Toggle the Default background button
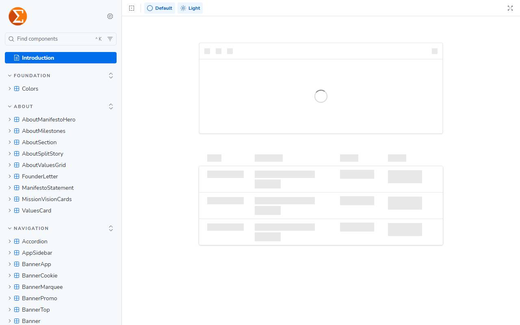Viewport: 520px width, 325px height. pyautogui.click(x=160, y=8)
